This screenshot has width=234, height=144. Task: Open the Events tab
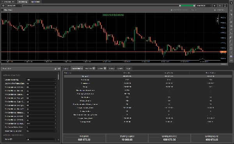pyautogui.click(x=120, y=68)
